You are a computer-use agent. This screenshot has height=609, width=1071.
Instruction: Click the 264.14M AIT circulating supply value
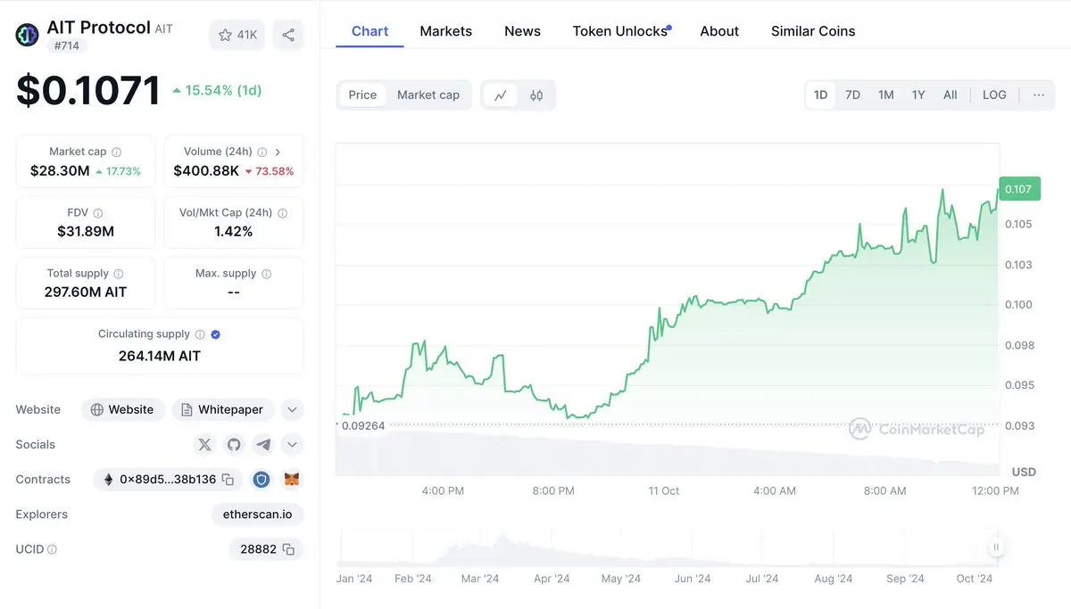click(160, 356)
